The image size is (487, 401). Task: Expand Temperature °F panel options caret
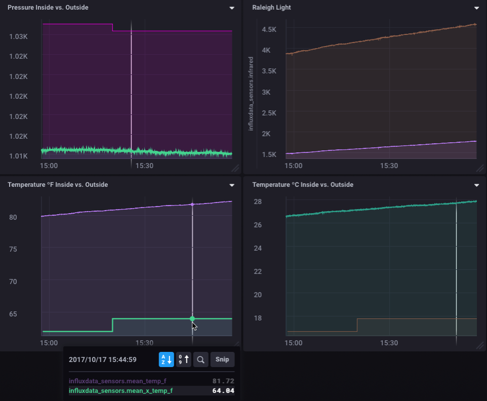click(232, 185)
